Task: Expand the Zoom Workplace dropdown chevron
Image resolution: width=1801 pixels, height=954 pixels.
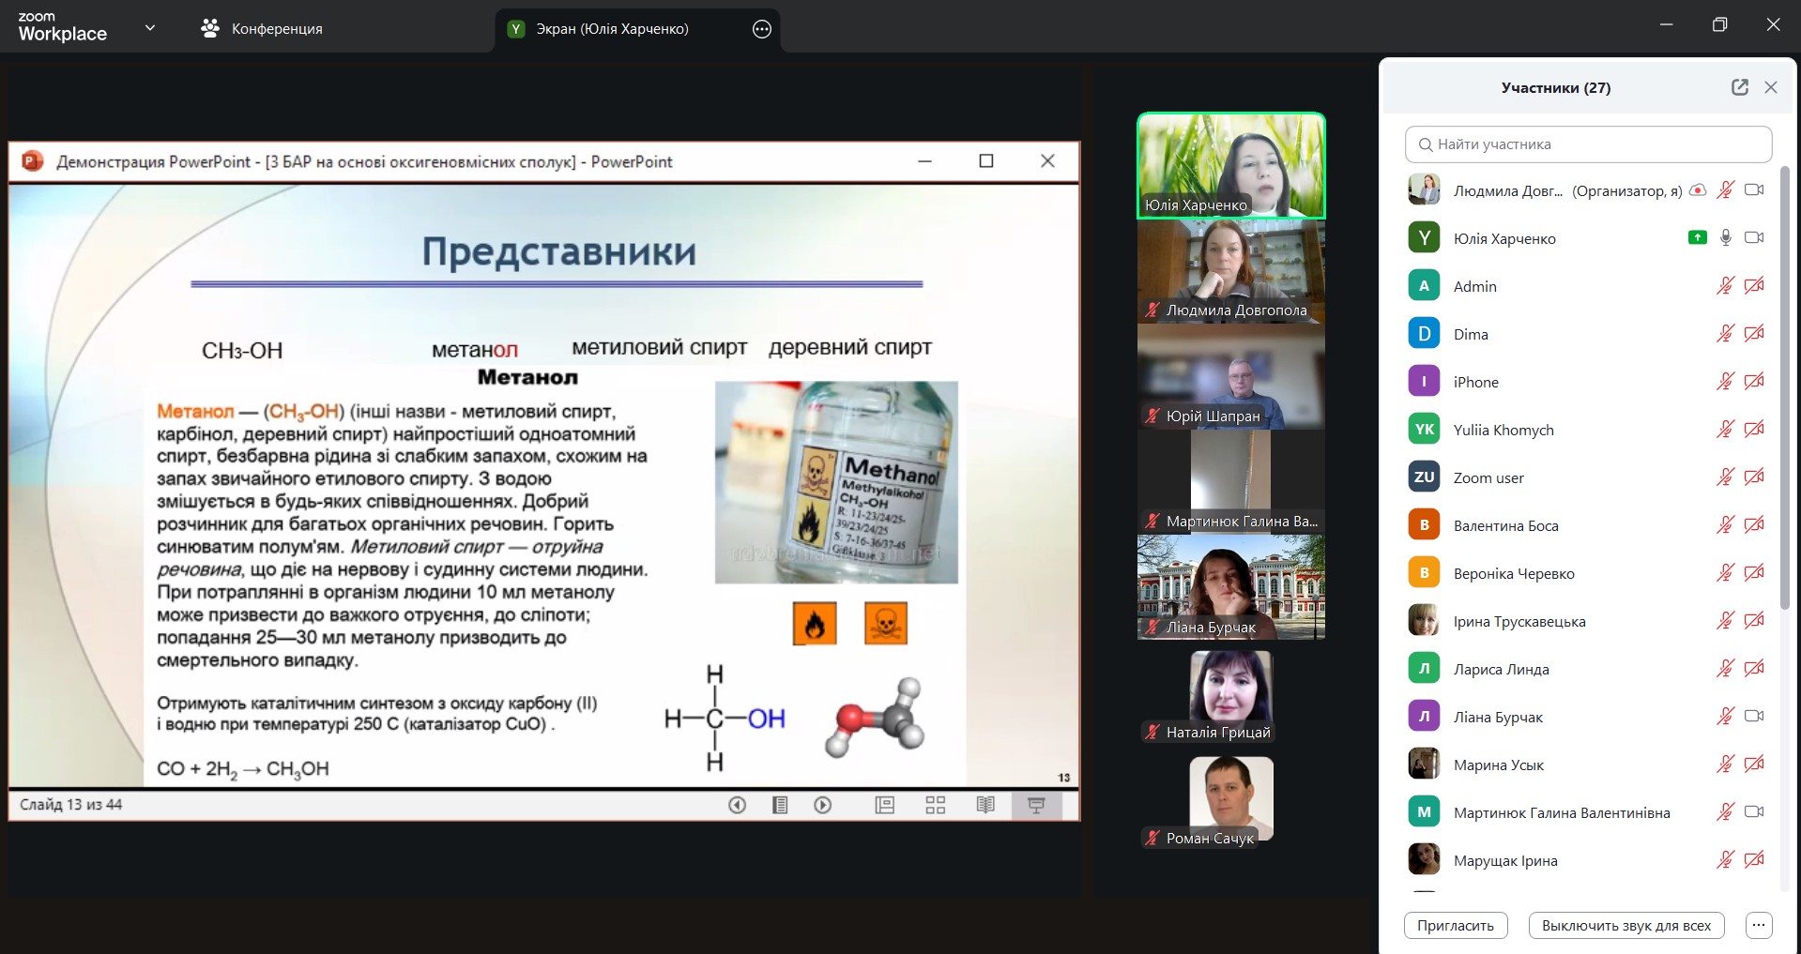Action: [150, 28]
